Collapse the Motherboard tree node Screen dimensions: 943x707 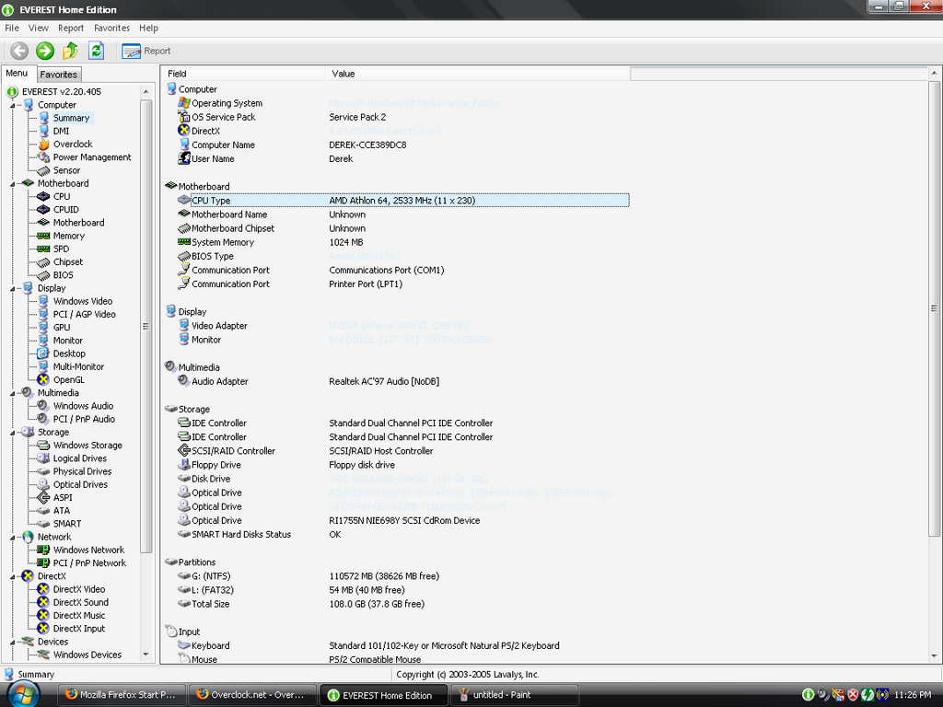point(12,184)
